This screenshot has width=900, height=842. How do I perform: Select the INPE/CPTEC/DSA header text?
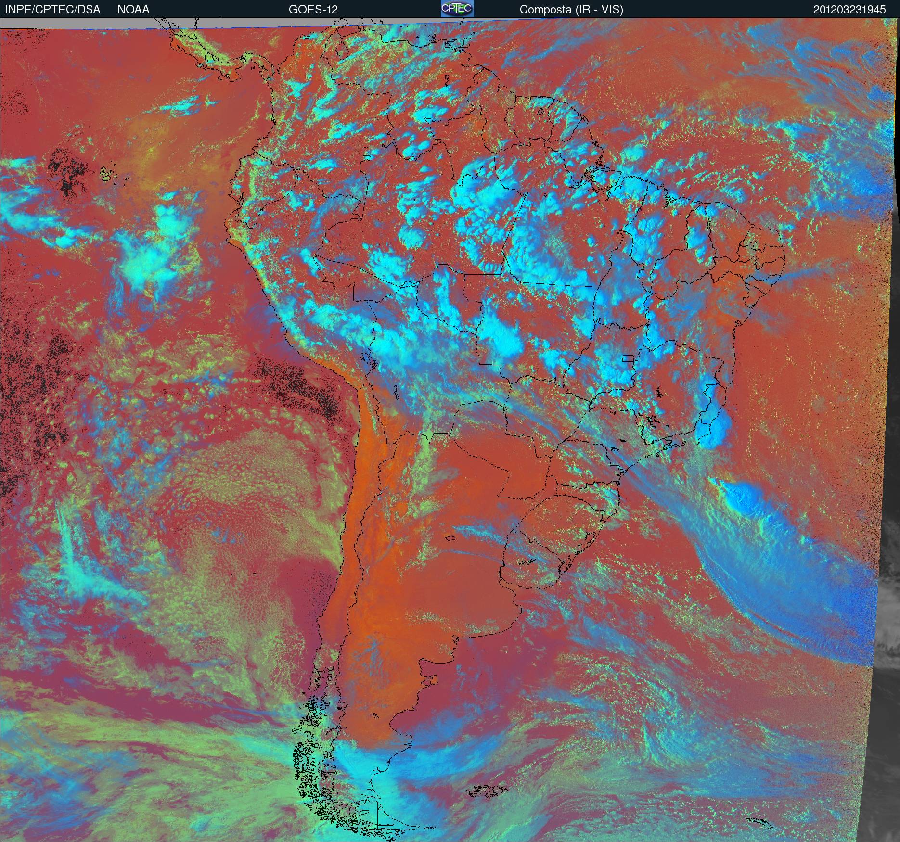(x=52, y=10)
